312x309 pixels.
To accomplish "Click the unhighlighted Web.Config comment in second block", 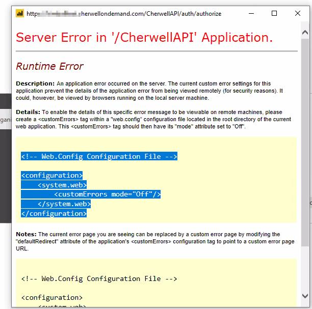I will (x=99, y=278).
